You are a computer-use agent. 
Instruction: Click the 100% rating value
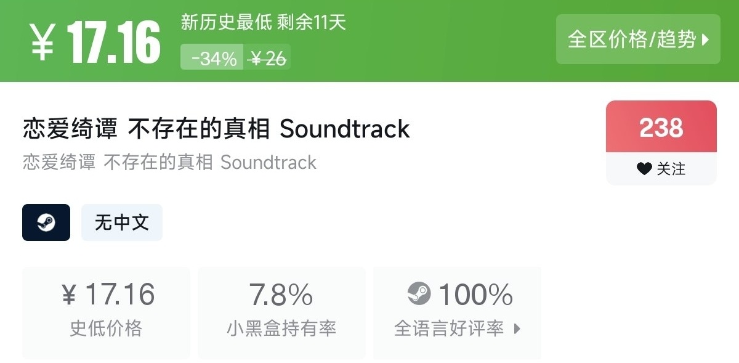pyautogui.click(x=475, y=295)
